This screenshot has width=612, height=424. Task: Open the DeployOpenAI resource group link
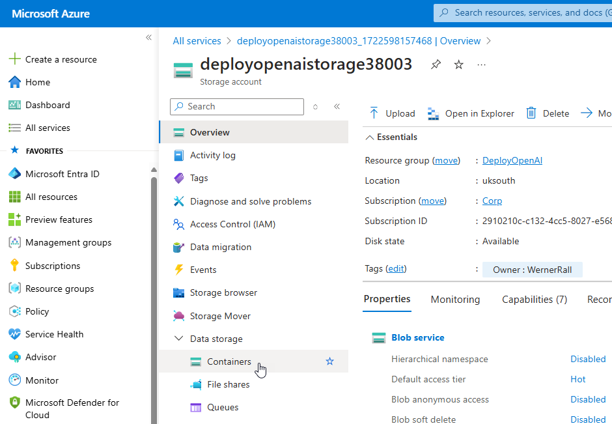[512, 160]
